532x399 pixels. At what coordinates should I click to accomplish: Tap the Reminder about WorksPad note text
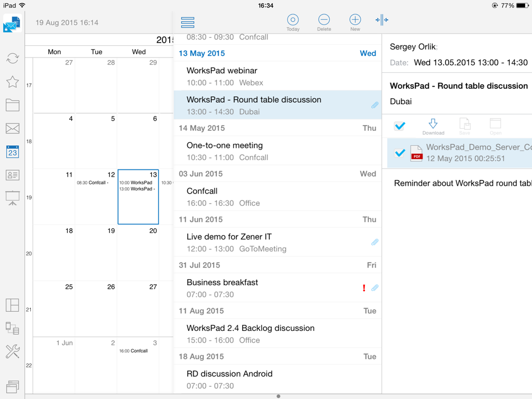[x=463, y=183]
